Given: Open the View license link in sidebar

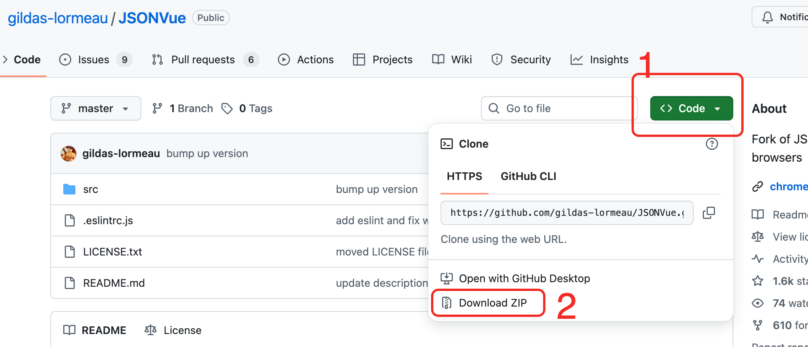Looking at the screenshot, I should pyautogui.click(x=780, y=237).
